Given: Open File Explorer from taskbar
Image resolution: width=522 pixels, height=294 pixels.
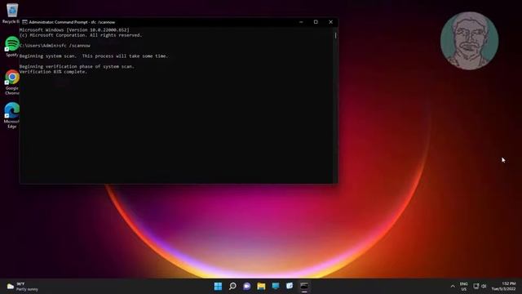Looking at the screenshot, I should 261,286.
